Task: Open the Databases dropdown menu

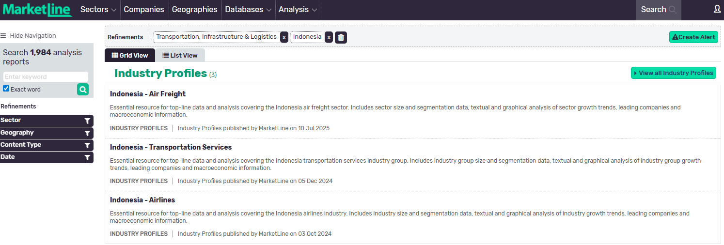Action: point(247,10)
